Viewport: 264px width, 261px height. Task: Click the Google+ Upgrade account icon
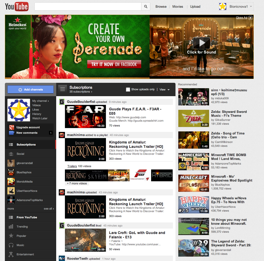click(11, 127)
